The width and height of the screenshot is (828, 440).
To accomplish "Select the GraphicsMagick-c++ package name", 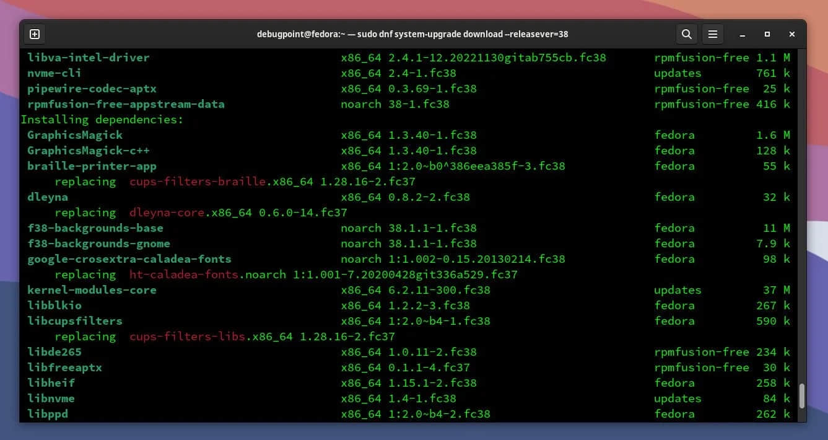I will click(x=89, y=151).
